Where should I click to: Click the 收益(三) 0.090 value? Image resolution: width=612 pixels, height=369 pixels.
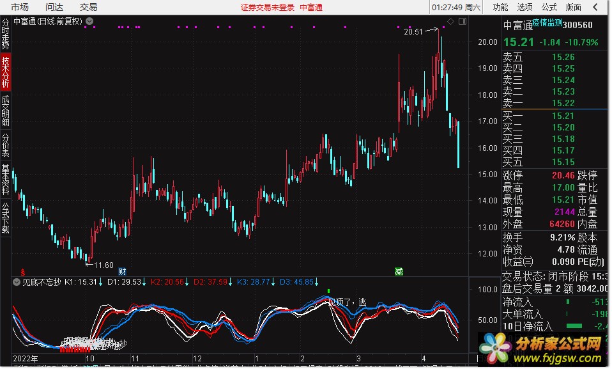click(x=563, y=262)
